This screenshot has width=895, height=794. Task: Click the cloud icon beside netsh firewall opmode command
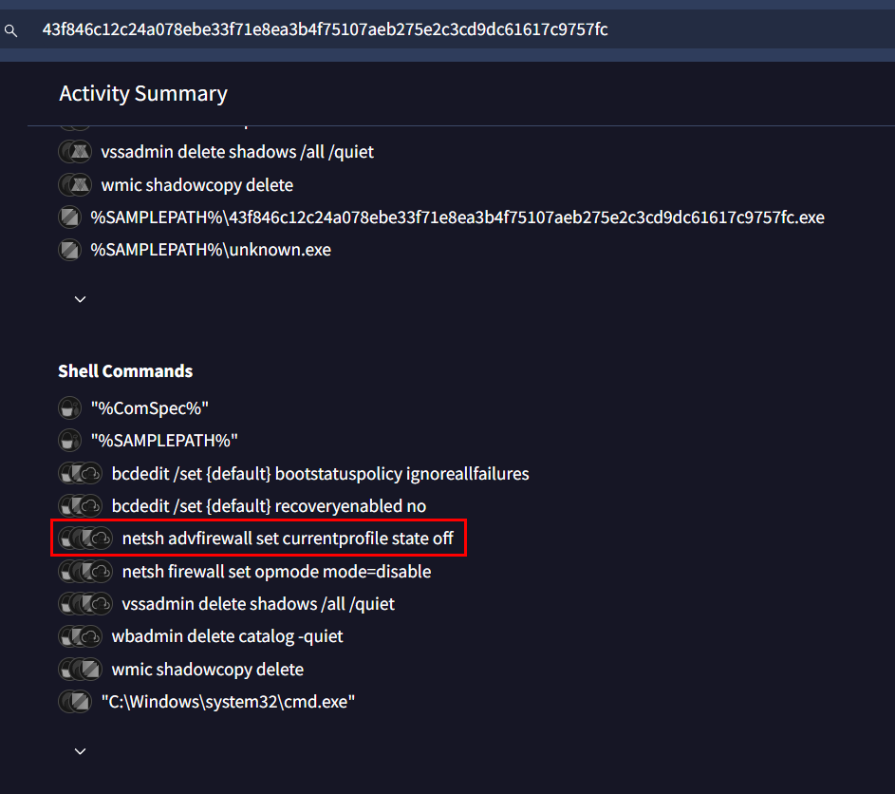[x=101, y=572]
